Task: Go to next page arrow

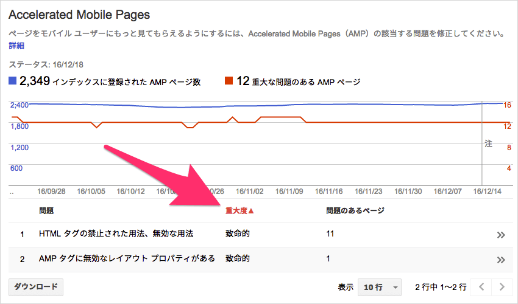Action: 502,287
